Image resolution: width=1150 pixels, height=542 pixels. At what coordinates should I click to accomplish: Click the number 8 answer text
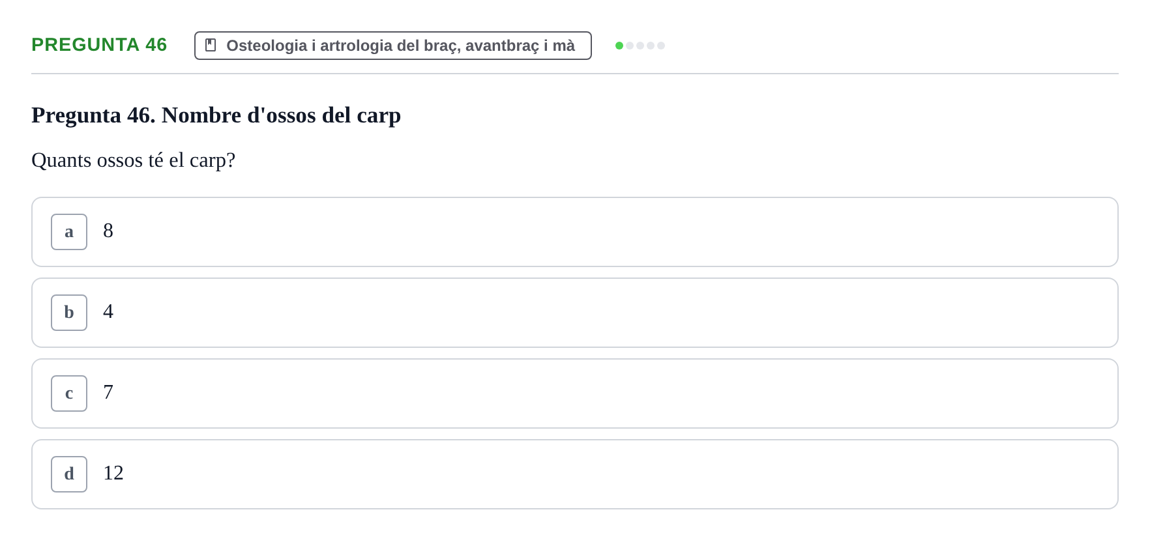pos(108,231)
